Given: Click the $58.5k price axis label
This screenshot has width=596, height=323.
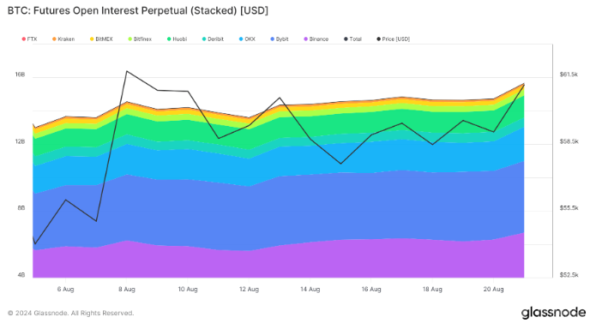Looking at the screenshot, I should 569,141.
